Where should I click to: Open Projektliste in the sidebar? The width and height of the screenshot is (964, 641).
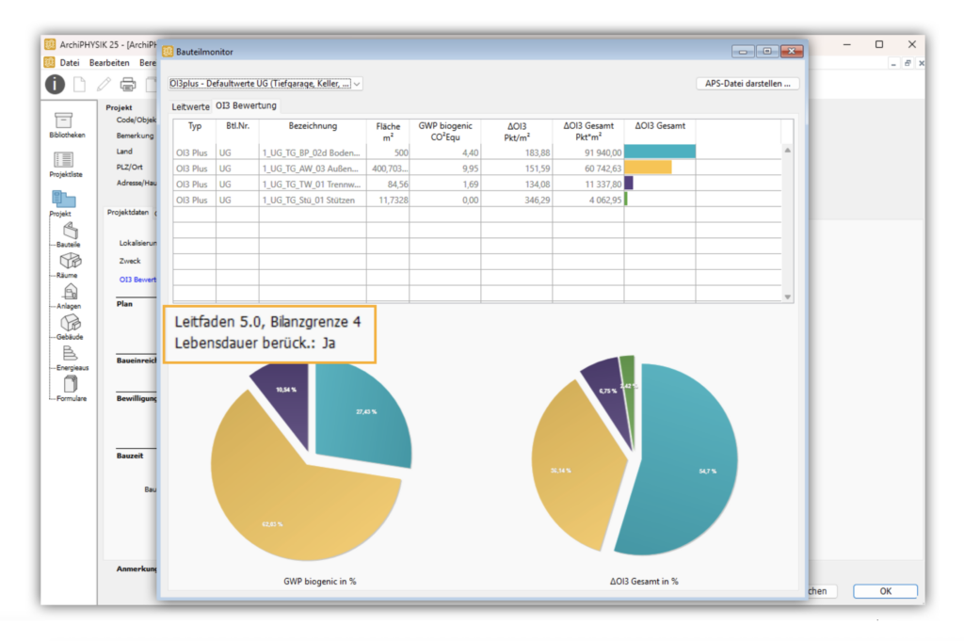point(66,165)
